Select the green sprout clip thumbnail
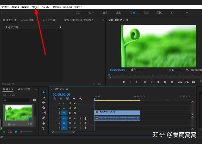The width and height of the screenshot is (202, 144). point(18,113)
